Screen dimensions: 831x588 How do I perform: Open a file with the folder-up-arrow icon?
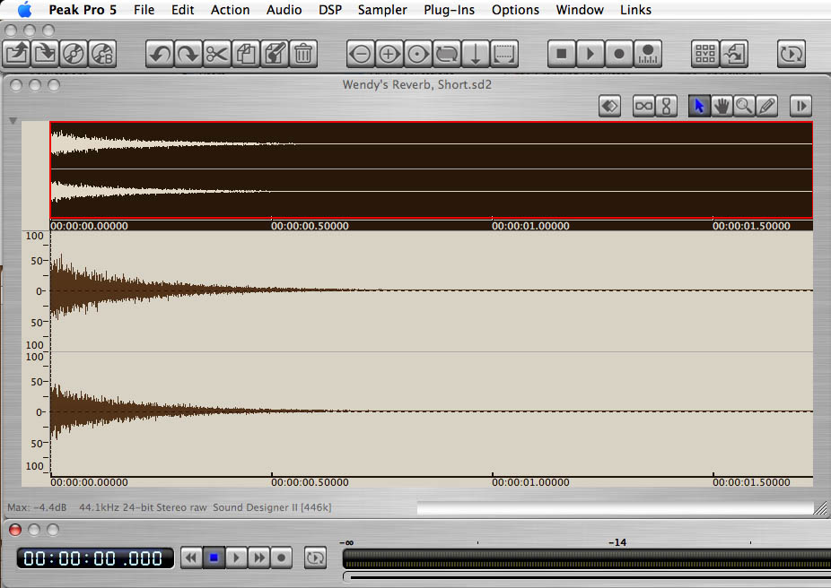point(16,54)
